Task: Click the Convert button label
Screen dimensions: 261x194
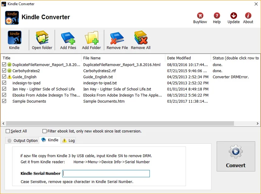Action: 236,165
